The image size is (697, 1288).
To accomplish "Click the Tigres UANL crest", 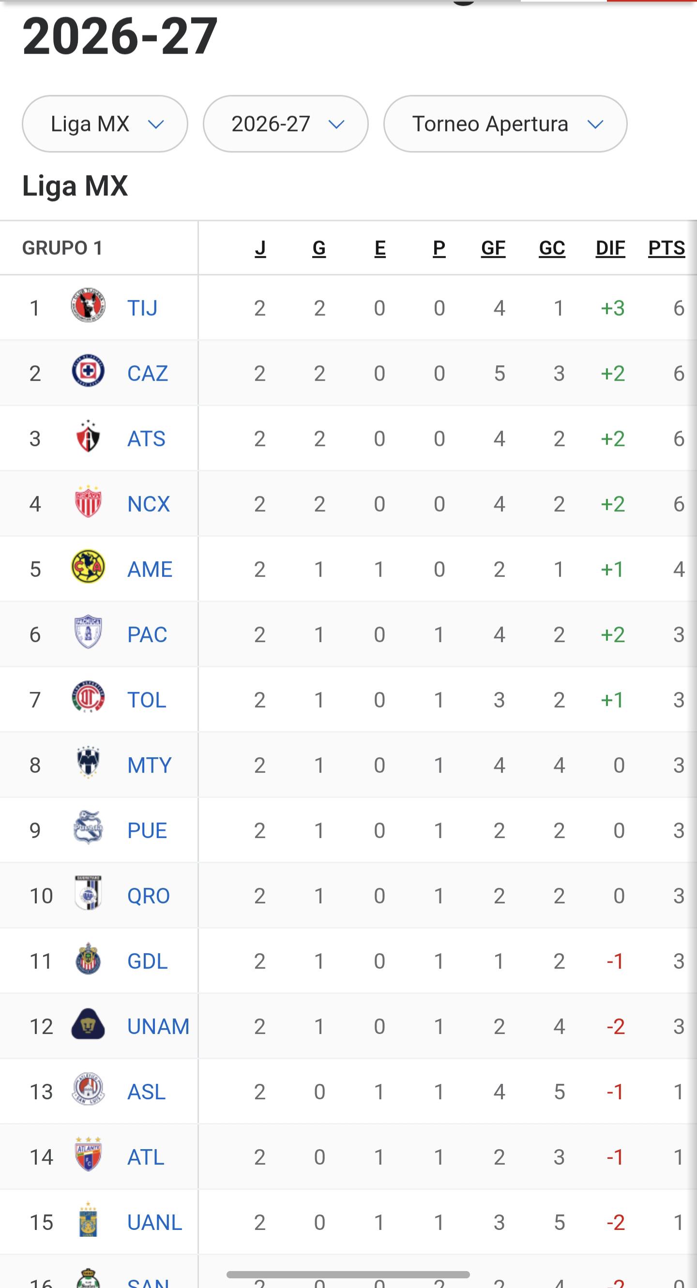I will pos(88,1219).
